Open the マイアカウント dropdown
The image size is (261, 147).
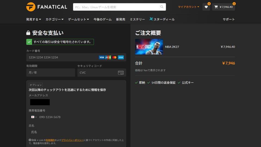(x=188, y=7)
